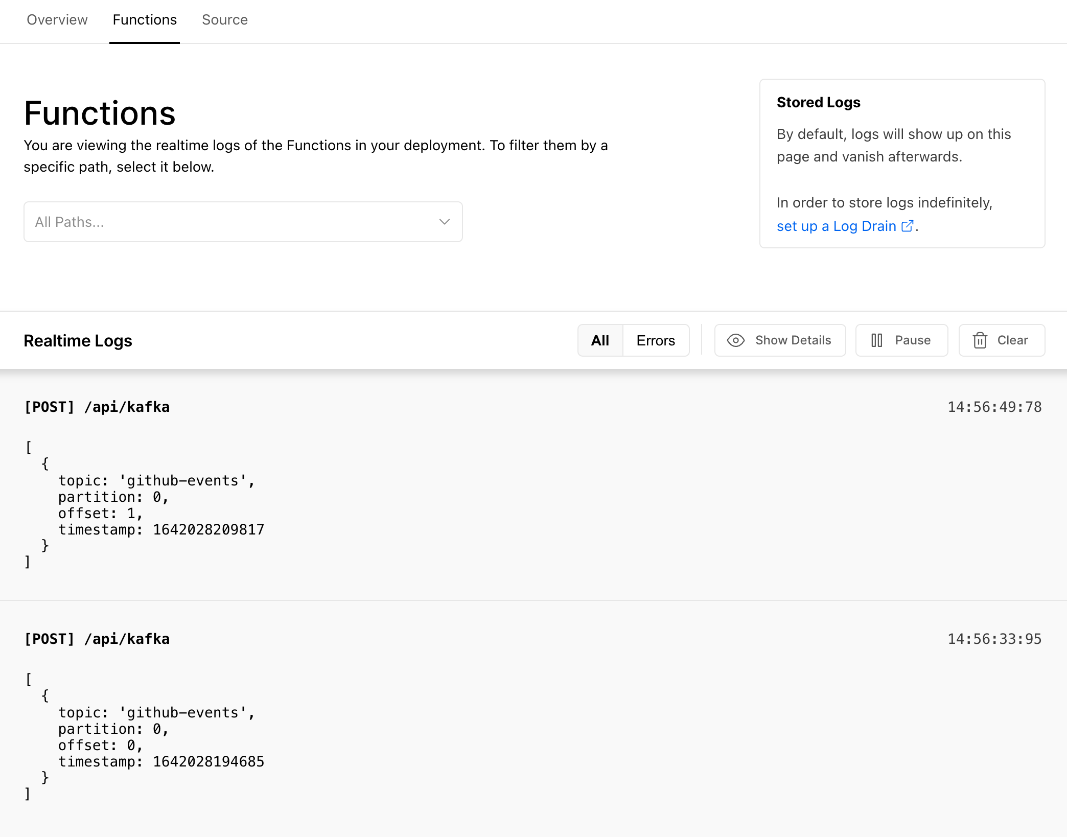Image resolution: width=1067 pixels, height=837 pixels.
Task: Click the Realtime Logs heading
Action: click(x=78, y=340)
